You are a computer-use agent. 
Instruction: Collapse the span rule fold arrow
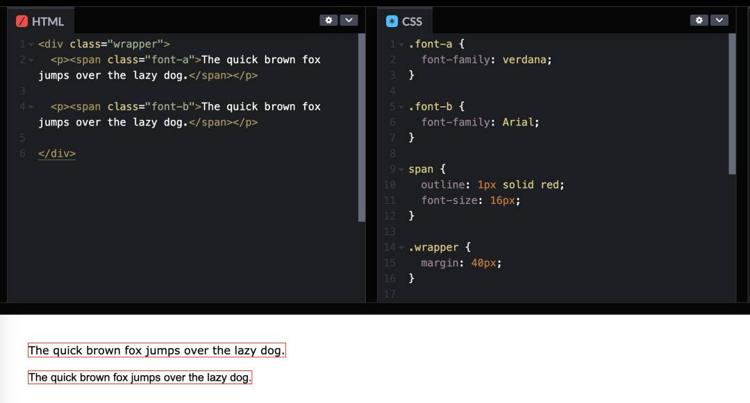click(x=401, y=169)
